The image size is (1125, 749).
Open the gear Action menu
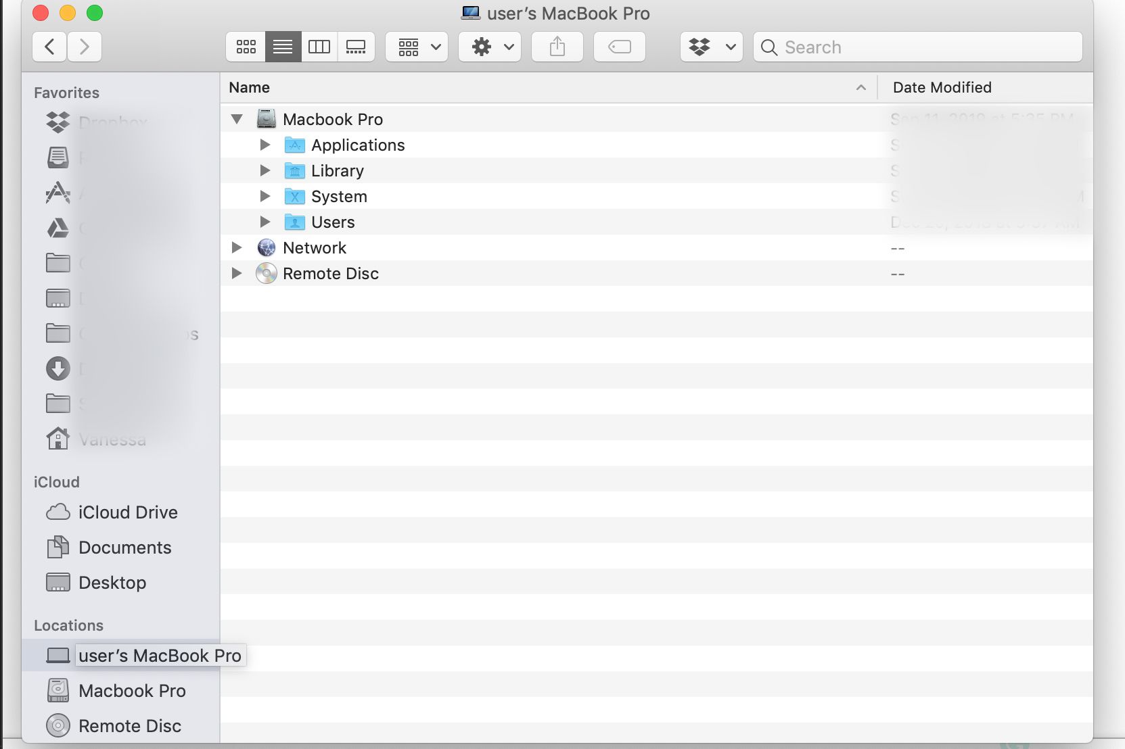coord(490,47)
